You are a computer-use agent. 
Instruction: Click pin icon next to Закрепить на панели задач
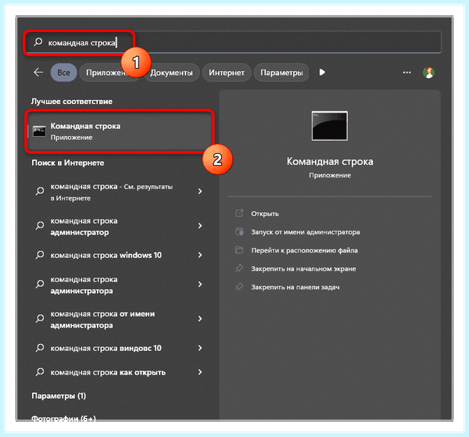click(x=239, y=287)
